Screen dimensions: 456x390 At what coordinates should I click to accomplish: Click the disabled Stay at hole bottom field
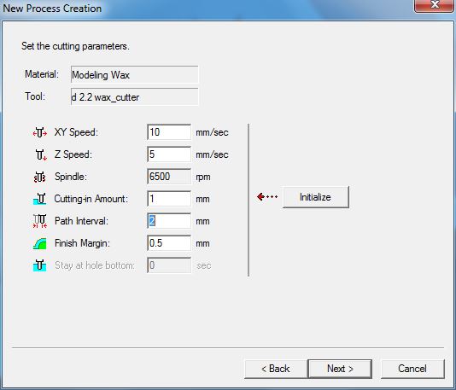[x=169, y=265]
